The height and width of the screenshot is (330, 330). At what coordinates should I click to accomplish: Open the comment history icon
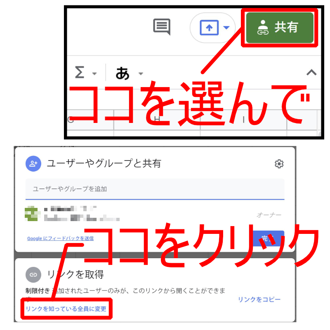click(x=162, y=27)
